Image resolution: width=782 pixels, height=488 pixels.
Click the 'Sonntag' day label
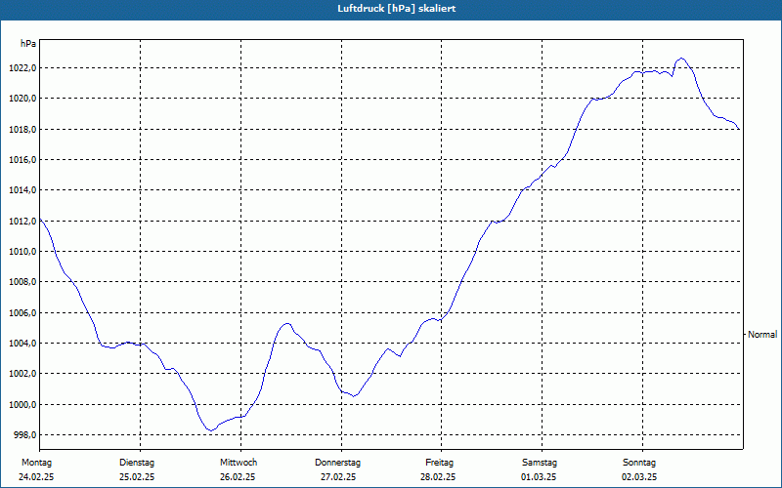tap(639, 463)
